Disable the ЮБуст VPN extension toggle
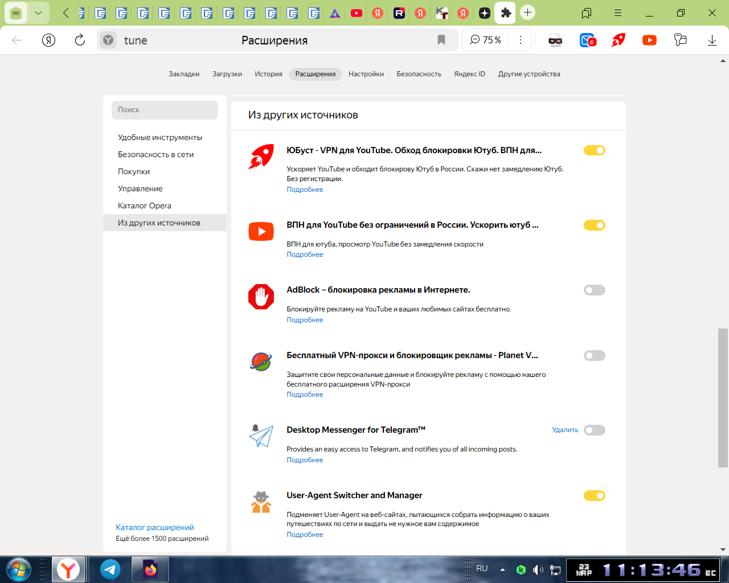 pyautogui.click(x=594, y=150)
